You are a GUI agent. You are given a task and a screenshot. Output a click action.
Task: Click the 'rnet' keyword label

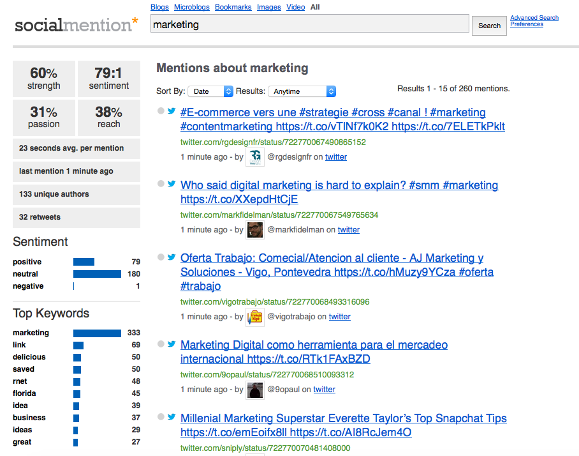[x=20, y=381]
